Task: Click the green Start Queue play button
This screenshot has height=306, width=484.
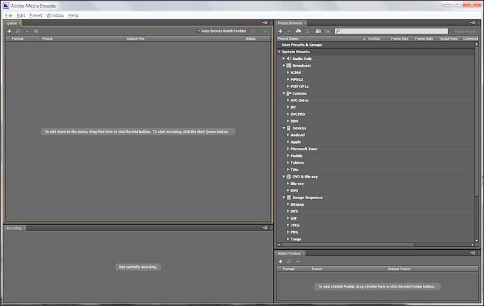Action: 265,31
